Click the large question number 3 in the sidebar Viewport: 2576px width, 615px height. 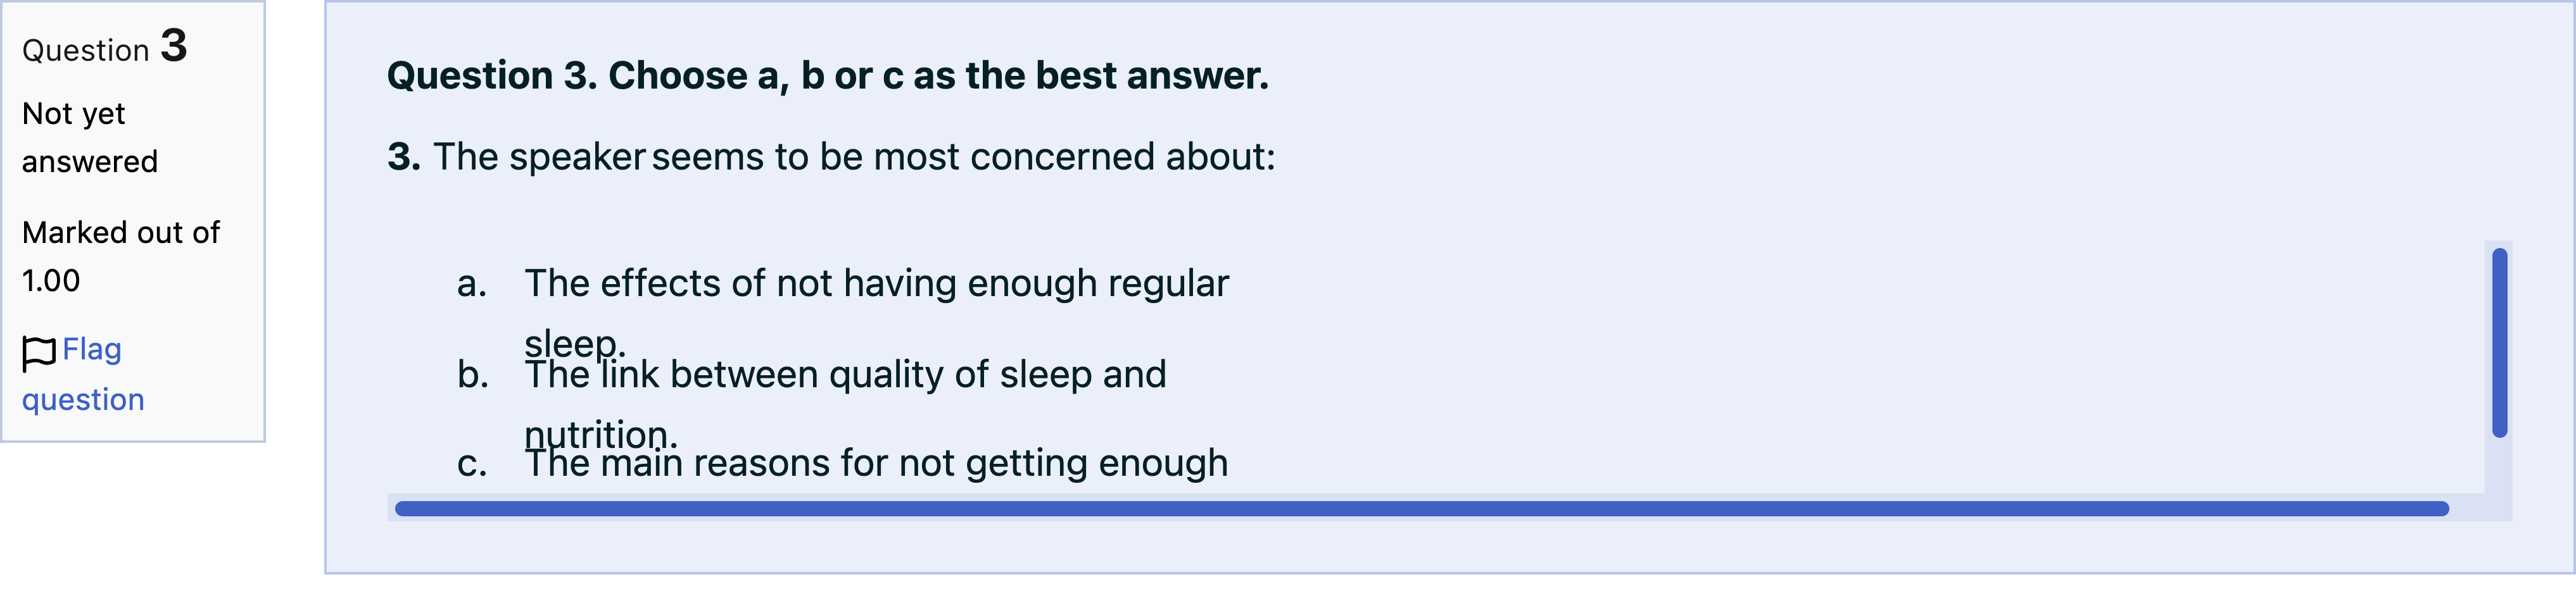174,46
